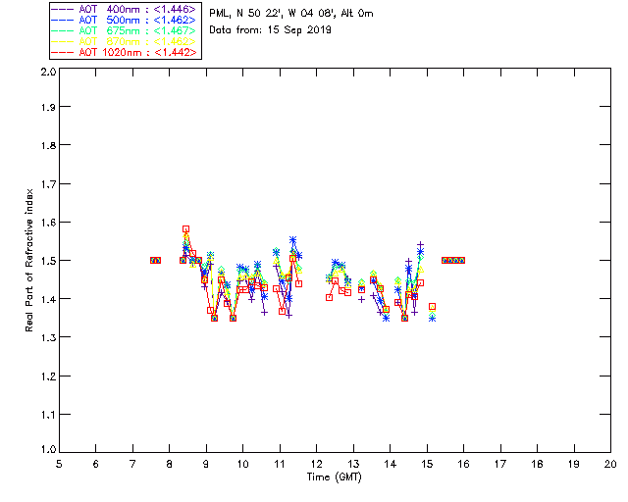
Task: Click the blue asterisk peak near 1.55 after 11
Action: (x=292, y=240)
